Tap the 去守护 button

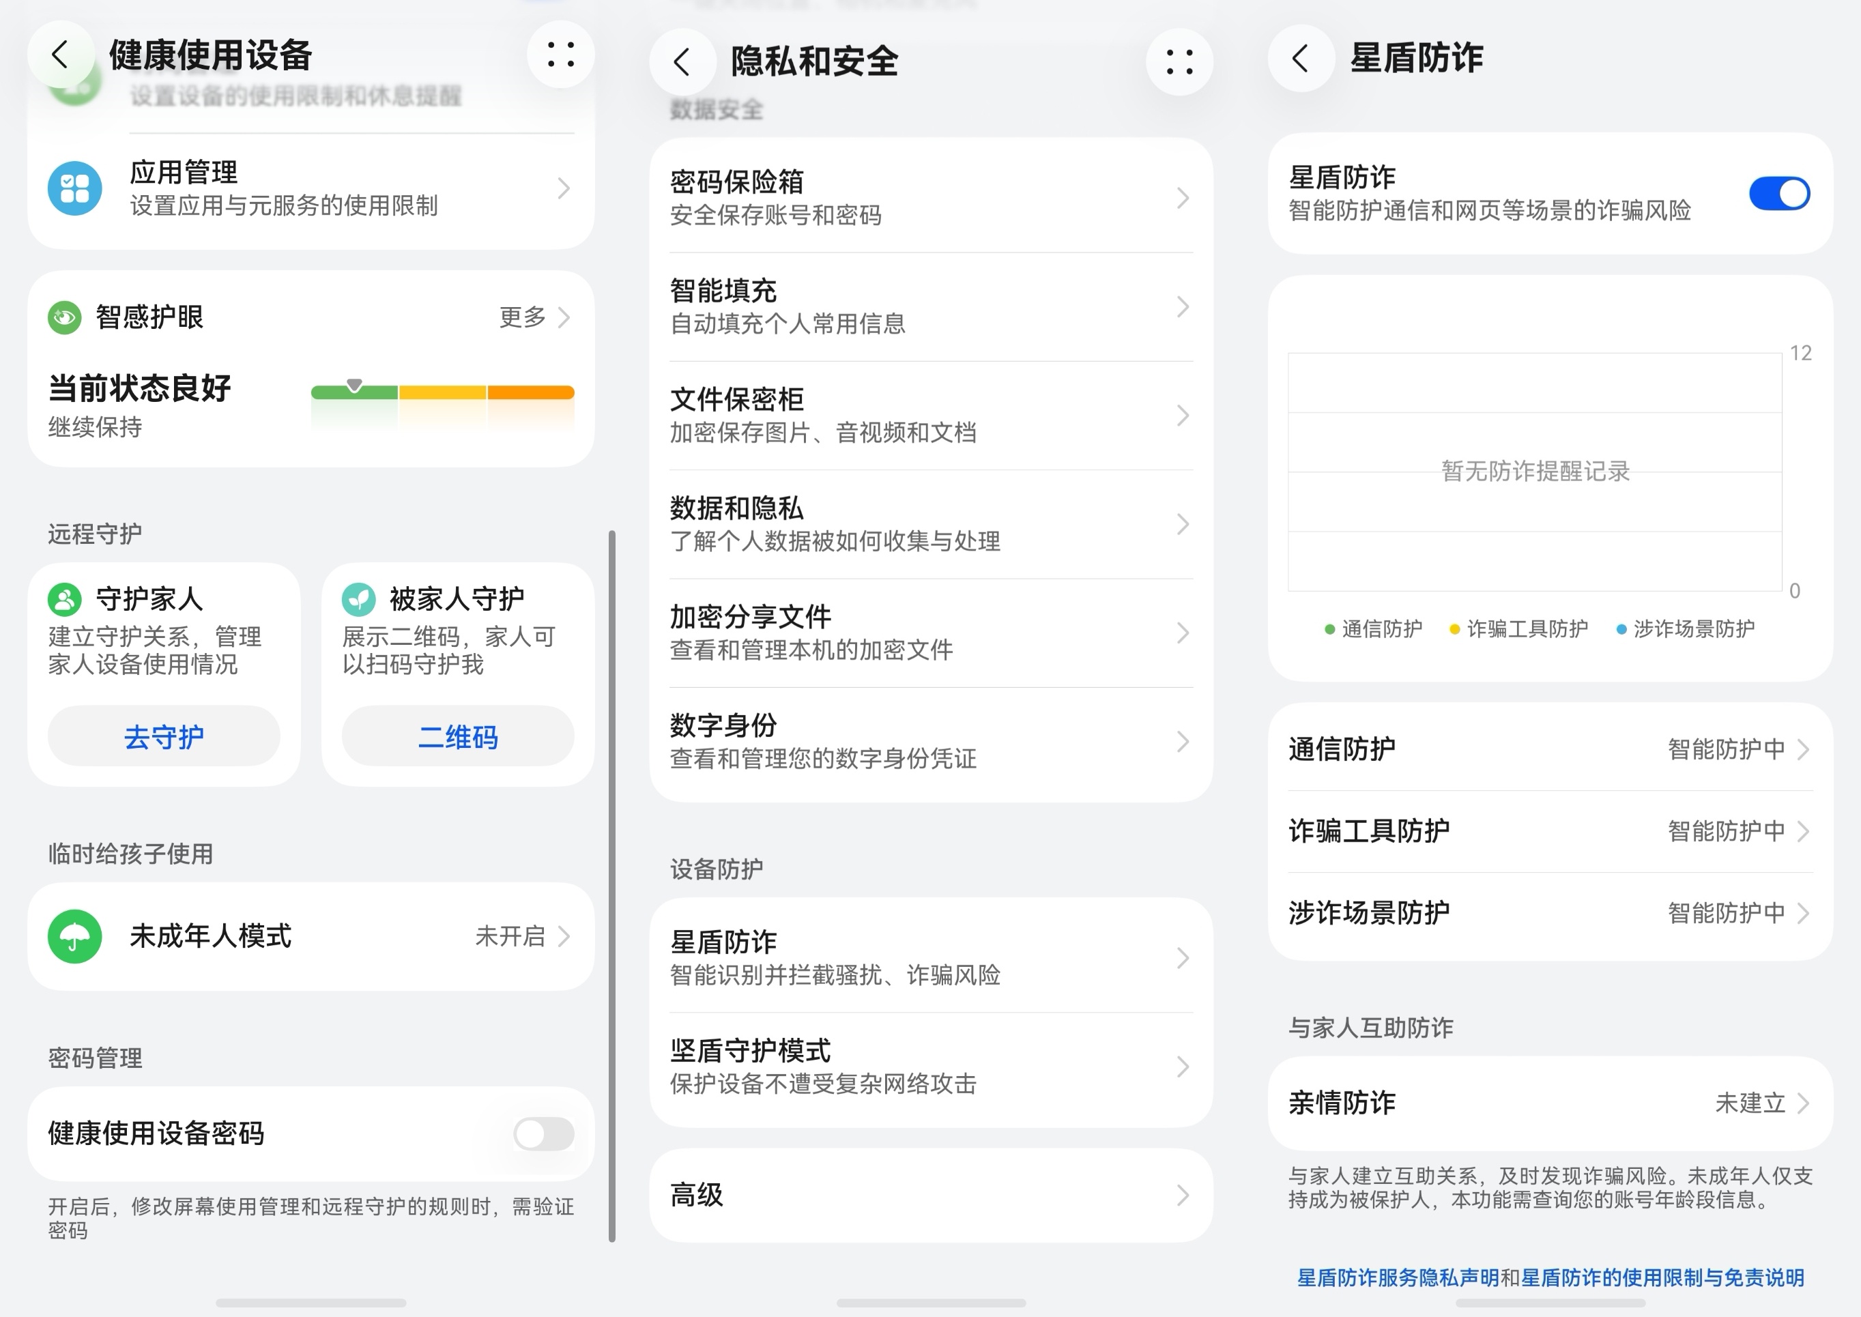click(x=164, y=736)
